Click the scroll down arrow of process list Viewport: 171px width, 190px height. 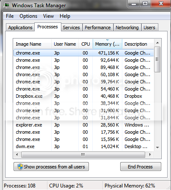tap(157, 147)
